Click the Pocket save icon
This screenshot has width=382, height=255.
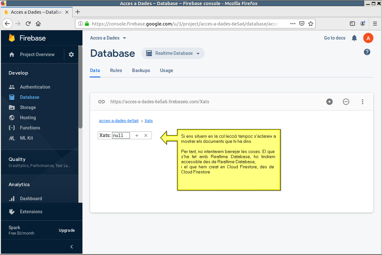coord(302,24)
